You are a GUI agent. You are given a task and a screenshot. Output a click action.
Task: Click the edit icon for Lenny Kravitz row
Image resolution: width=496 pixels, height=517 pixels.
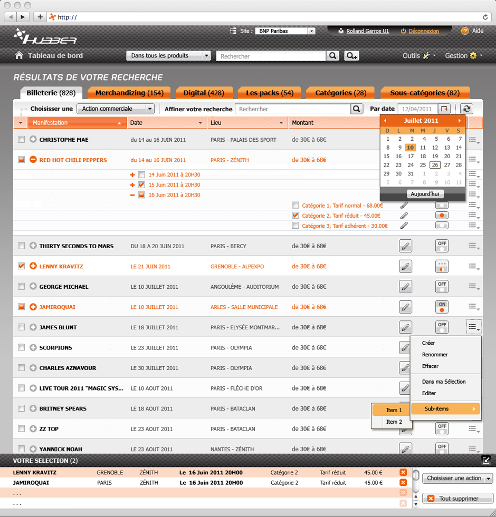pyautogui.click(x=406, y=267)
